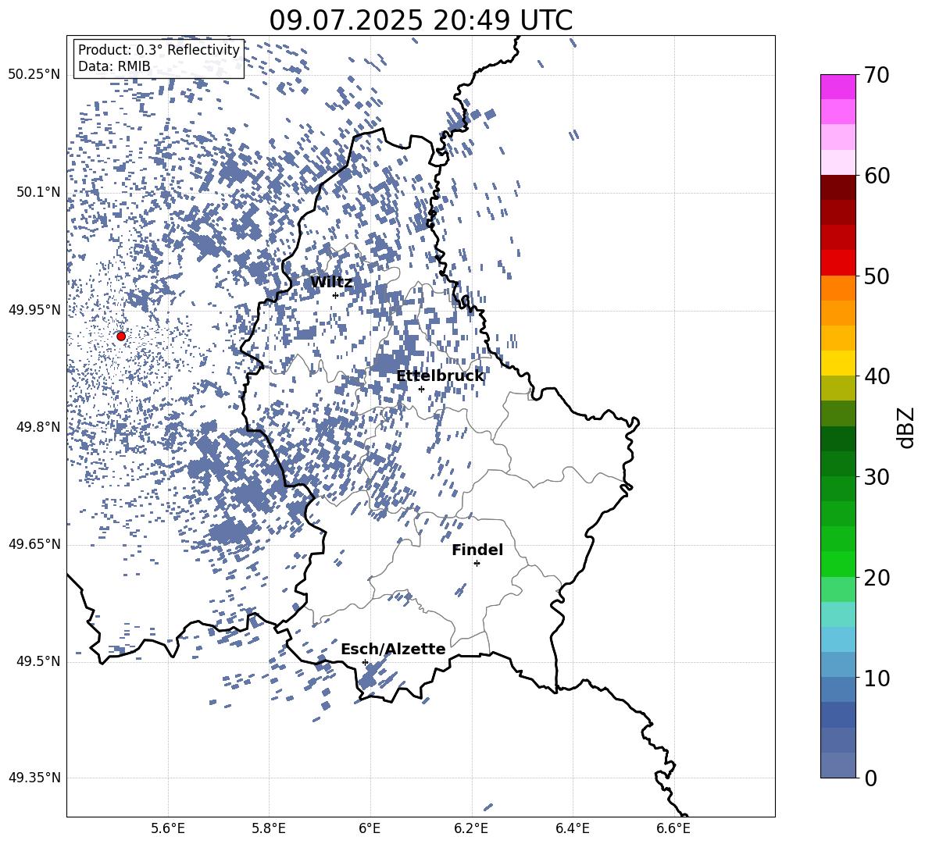Click the red radar location dot

pos(121,337)
